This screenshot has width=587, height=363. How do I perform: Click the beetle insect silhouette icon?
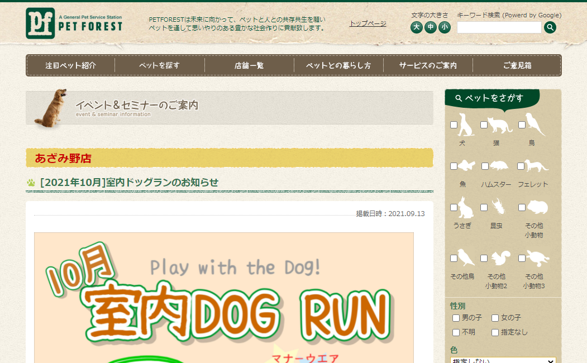(x=498, y=207)
